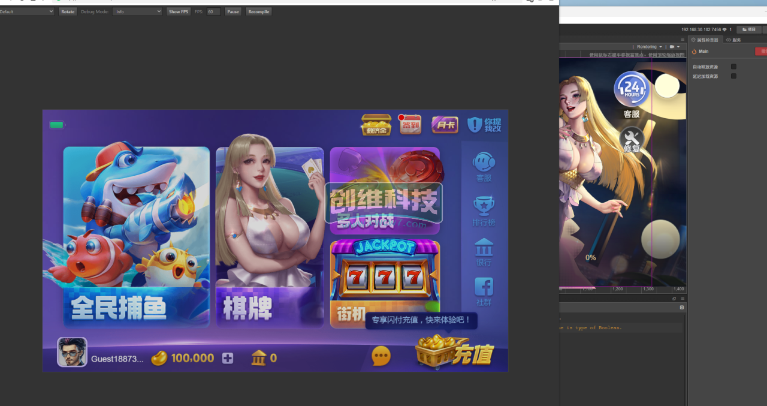767x406 pixels.
Task: Click the orange chat bubble icon
Action: (381, 356)
